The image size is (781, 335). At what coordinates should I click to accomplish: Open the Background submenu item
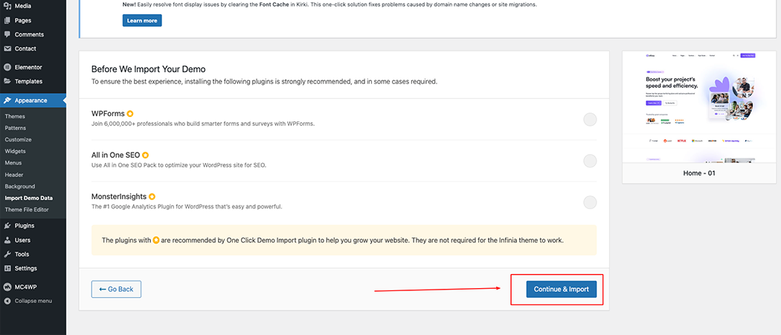click(20, 186)
